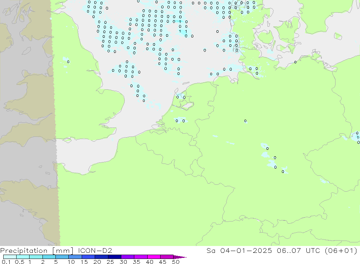The width and height of the screenshot is (360, 264).
Task: Click the 'ICON-D2' model name label
Action: coord(95,250)
